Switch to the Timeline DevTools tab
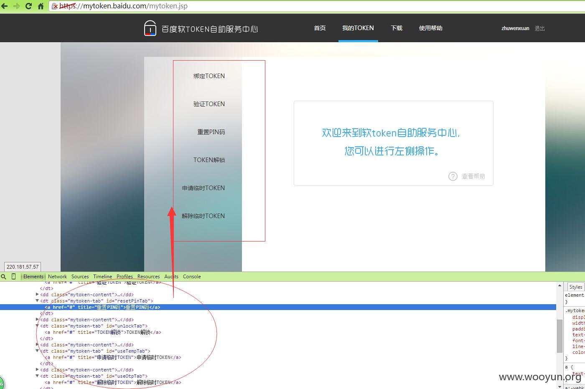Image resolution: width=585 pixels, height=389 pixels. click(x=102, y=277)
